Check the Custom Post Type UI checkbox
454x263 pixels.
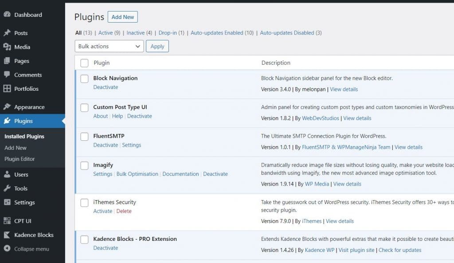84,108
